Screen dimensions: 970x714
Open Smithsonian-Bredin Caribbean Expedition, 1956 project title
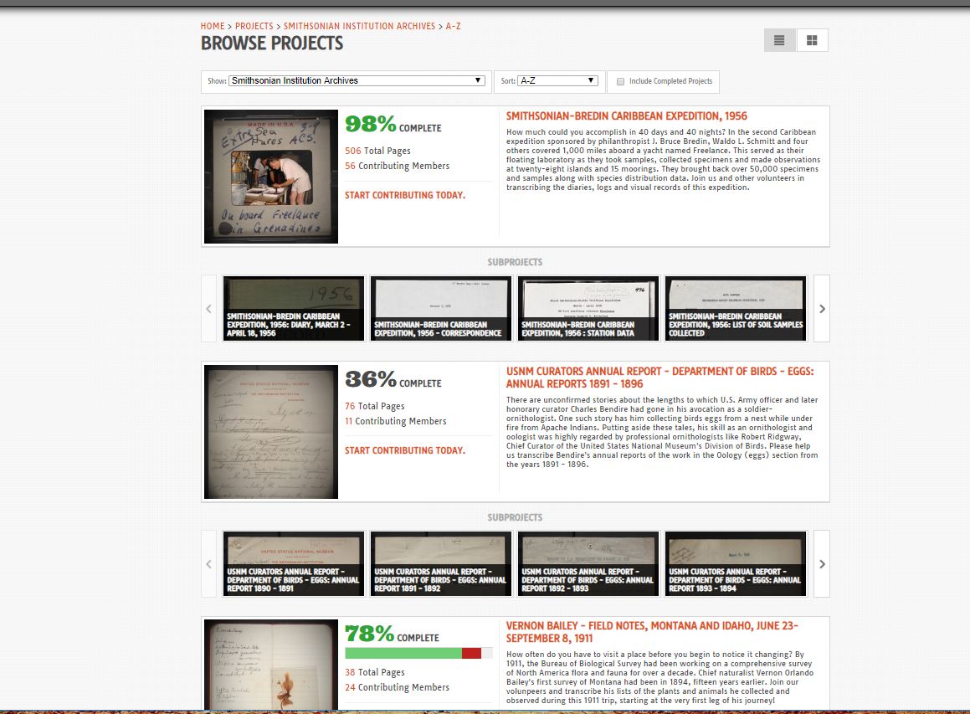(627, 116)
